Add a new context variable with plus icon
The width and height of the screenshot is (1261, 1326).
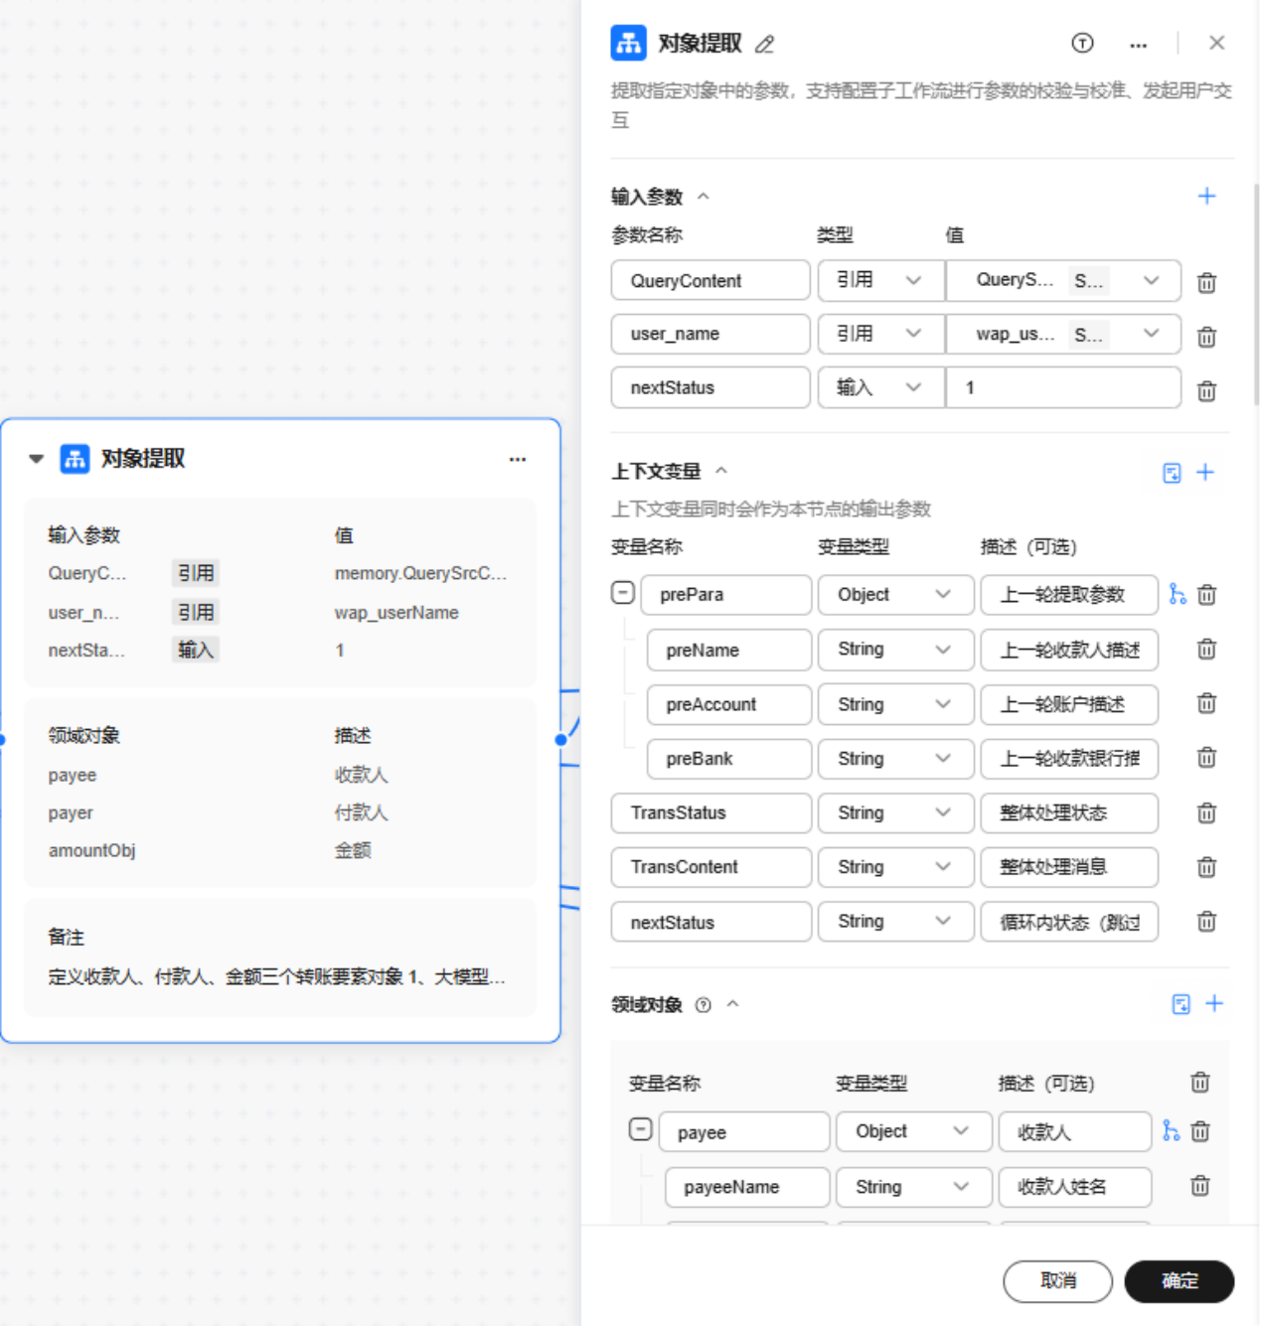pyautogui.click(x=1205, y=472)
